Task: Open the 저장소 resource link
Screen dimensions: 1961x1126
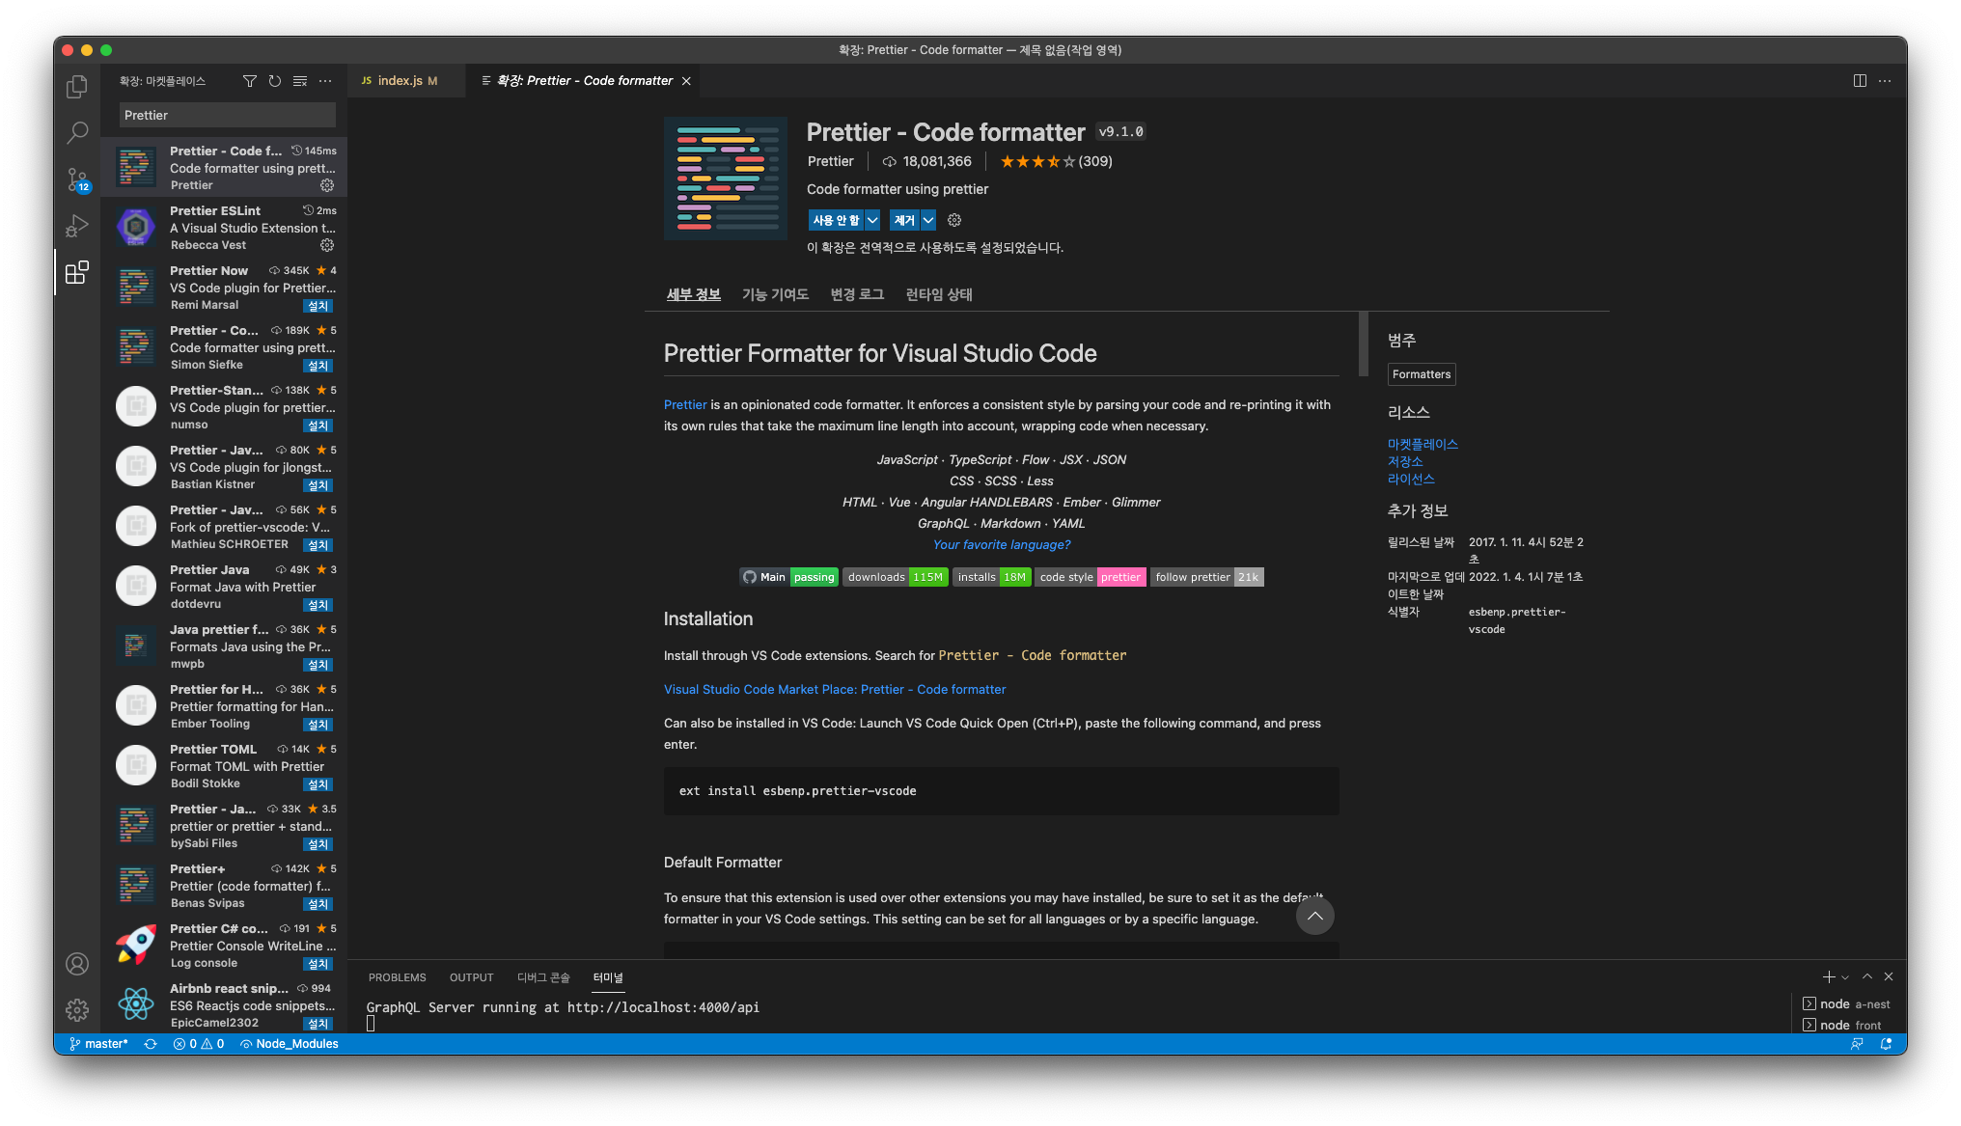Action: click(x=1405, y=462)
